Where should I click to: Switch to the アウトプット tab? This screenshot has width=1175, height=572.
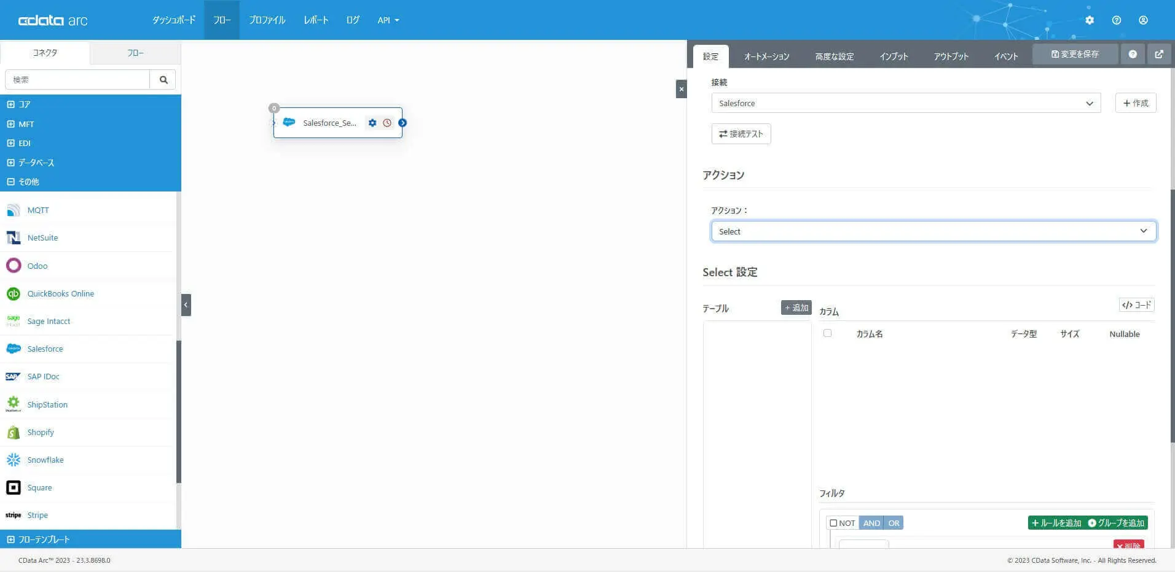click(951, 56)
